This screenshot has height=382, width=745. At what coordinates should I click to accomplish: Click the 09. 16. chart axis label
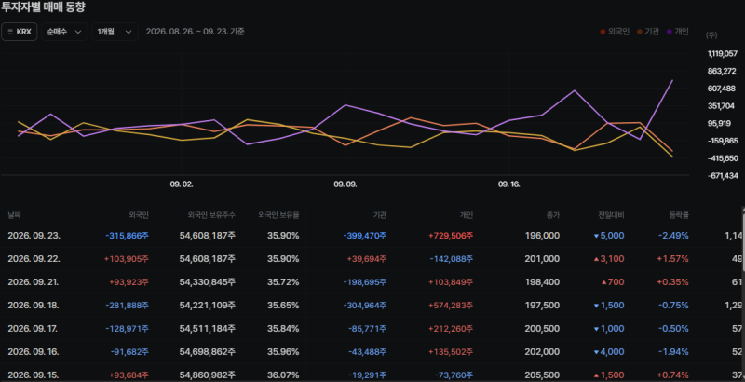(508, 184)
